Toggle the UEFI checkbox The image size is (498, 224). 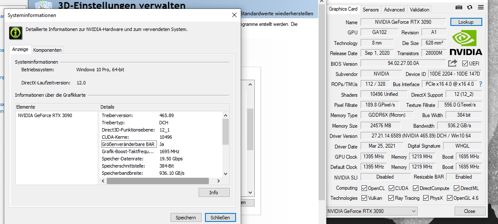tap(465, 63)
